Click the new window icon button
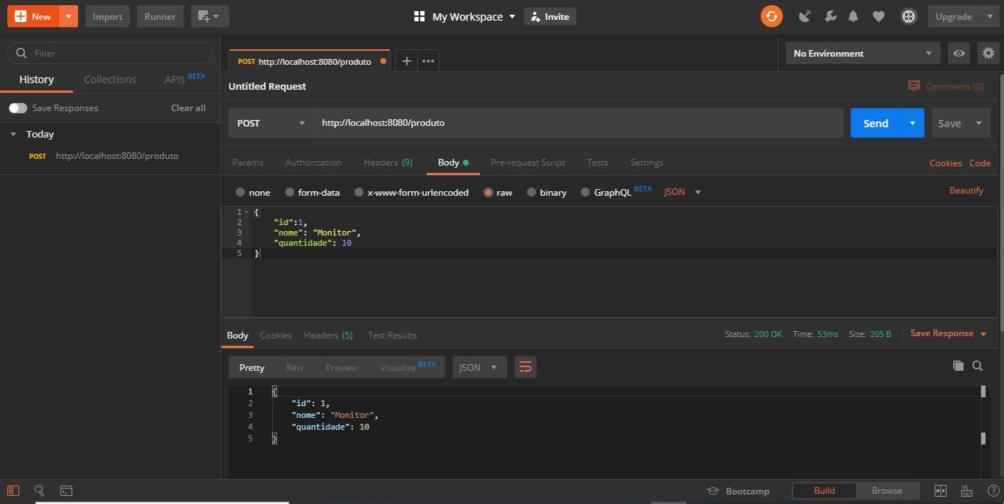1004x504 pixels. 209,16
